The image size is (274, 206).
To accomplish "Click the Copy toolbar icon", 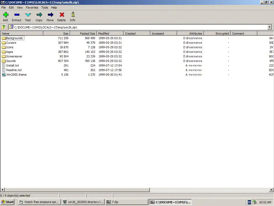I will (39, 15).
